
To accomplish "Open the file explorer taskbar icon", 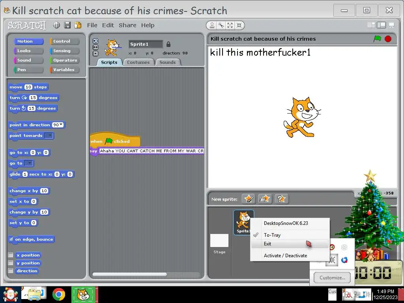I will pos(34,294).
